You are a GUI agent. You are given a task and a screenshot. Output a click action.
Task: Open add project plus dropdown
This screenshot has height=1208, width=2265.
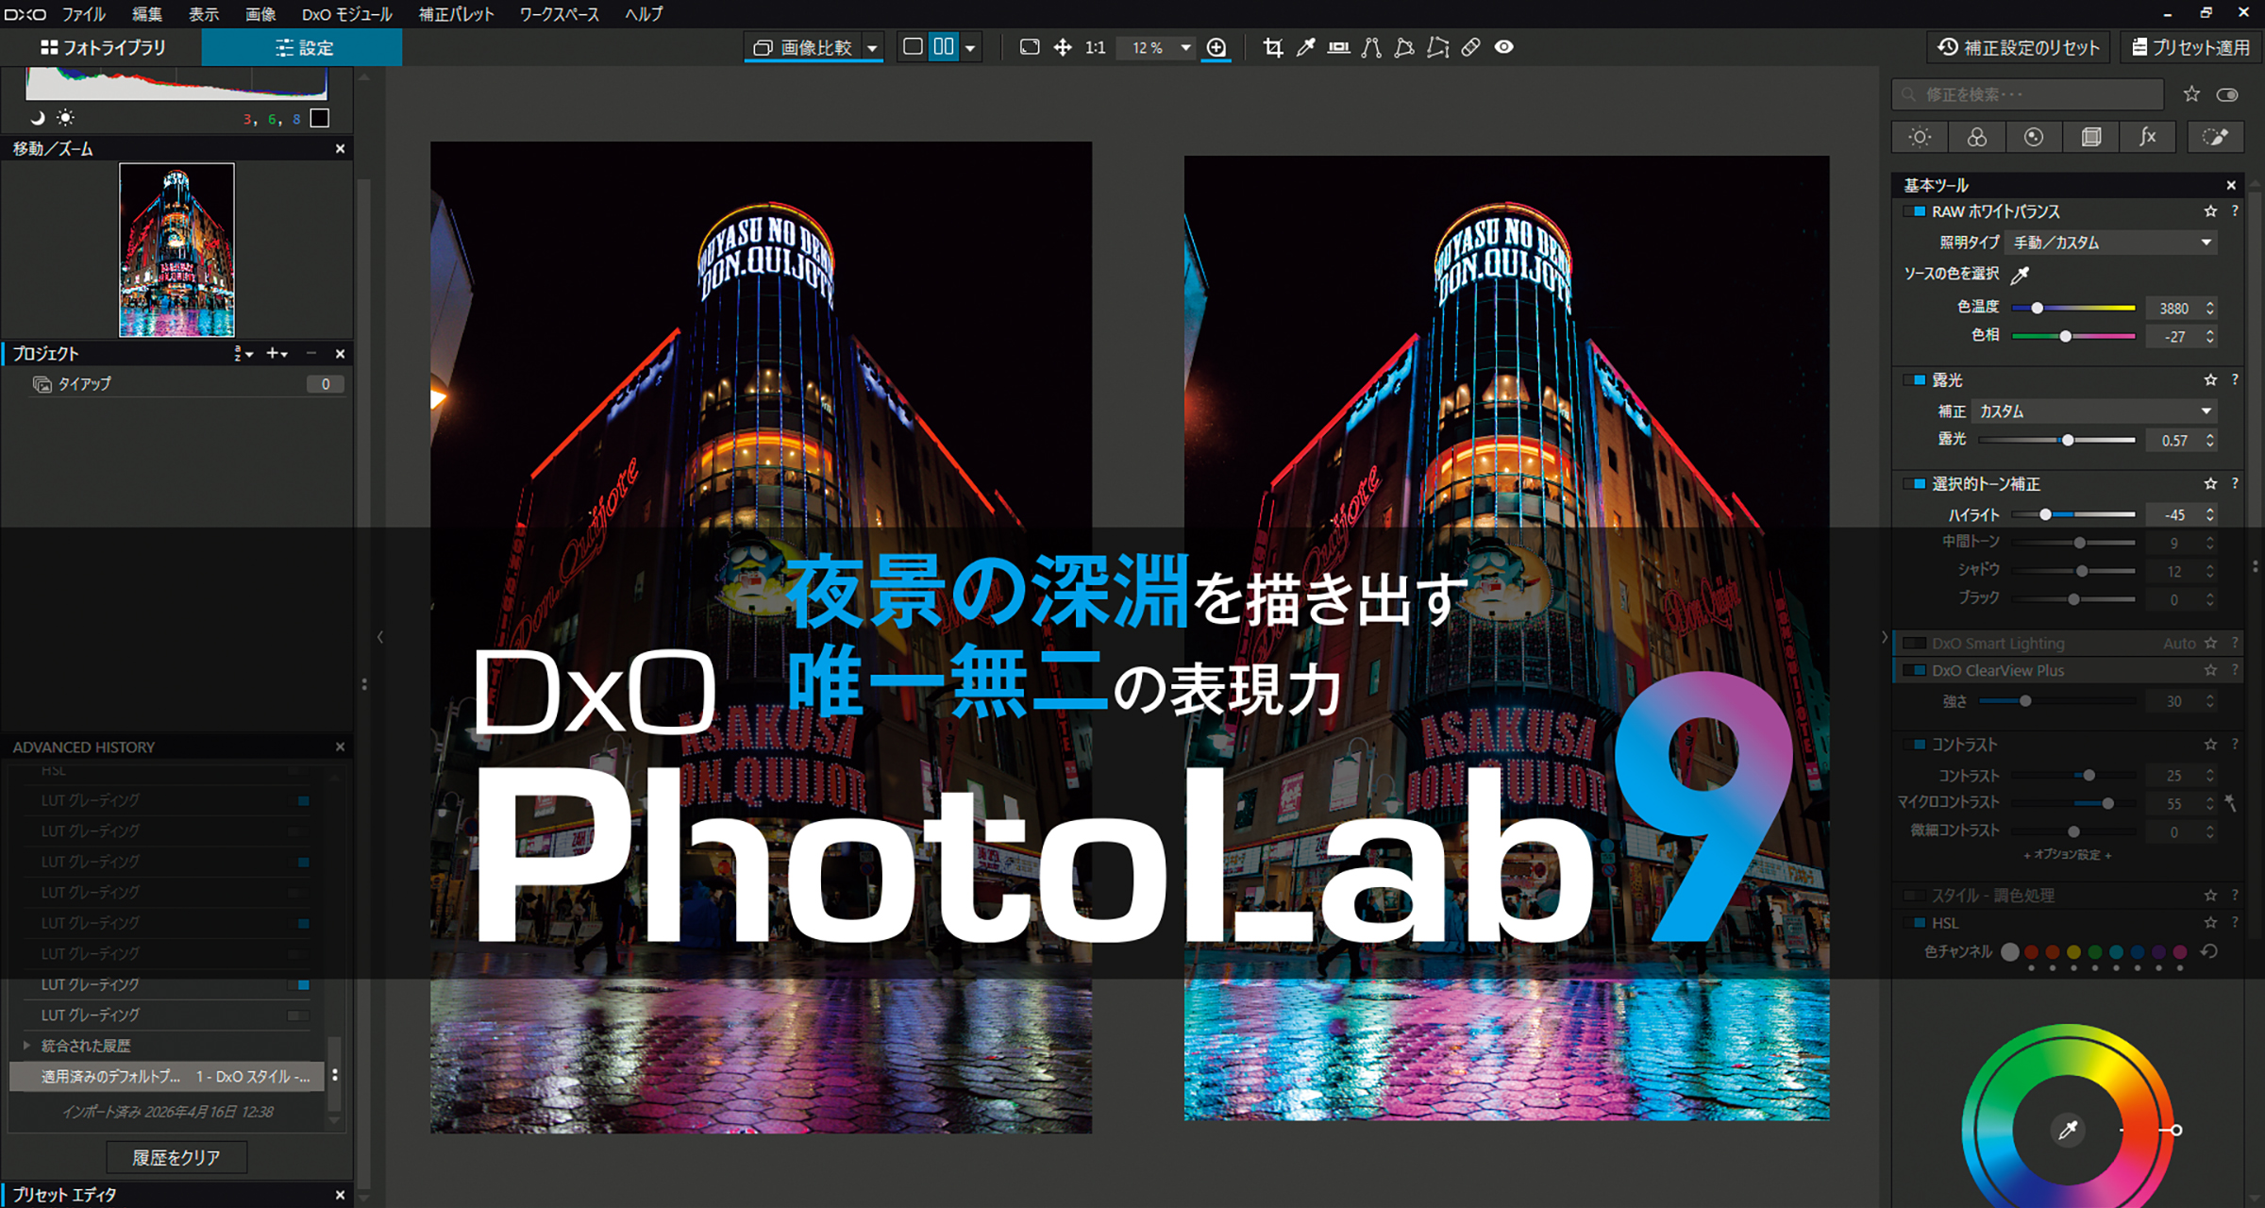277,354
